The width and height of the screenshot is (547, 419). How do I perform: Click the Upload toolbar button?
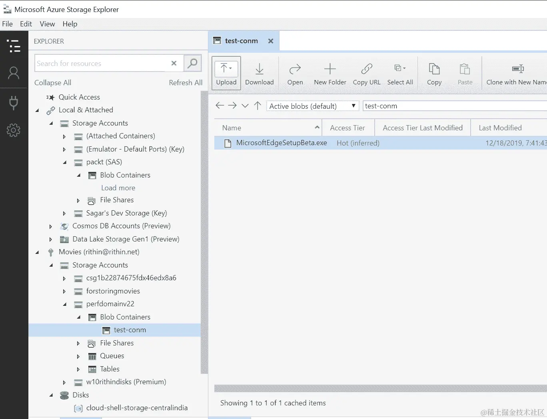pyautogui.click(x=226, y=74)
